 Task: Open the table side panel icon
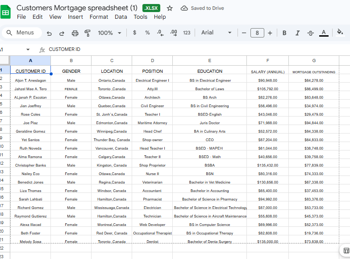pyautogui.click(x=346, y=251)
